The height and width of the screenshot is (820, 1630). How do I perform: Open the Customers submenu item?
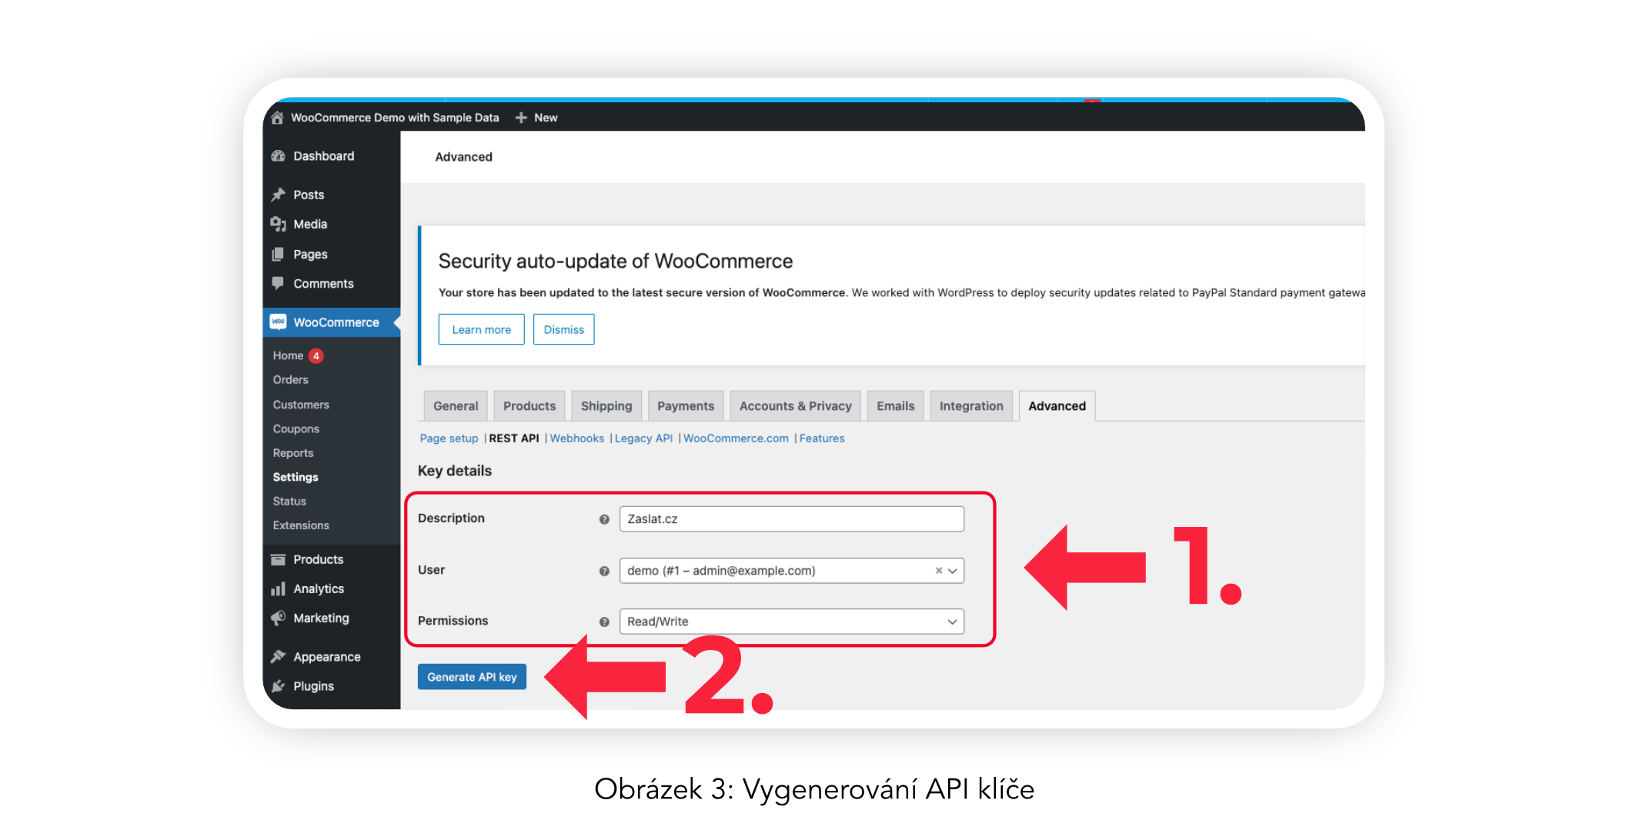point(301,405)
